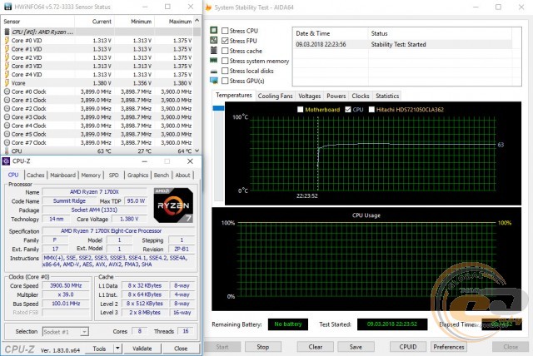
Task: Click the Date & Time column header in AIDA64
Action: [x=330, y=33]
